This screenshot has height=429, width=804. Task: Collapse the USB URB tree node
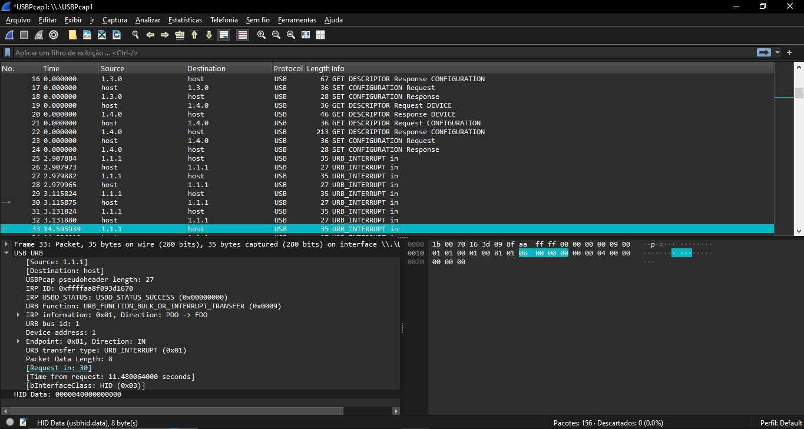coord(6,253)
